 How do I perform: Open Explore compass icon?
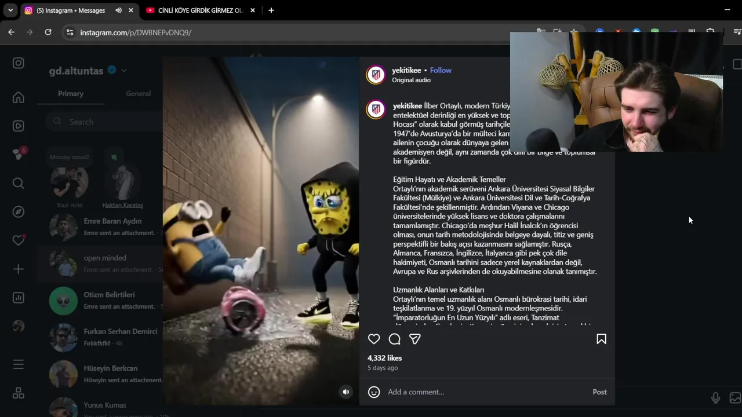pyautogui.click(x=19, y=211)
